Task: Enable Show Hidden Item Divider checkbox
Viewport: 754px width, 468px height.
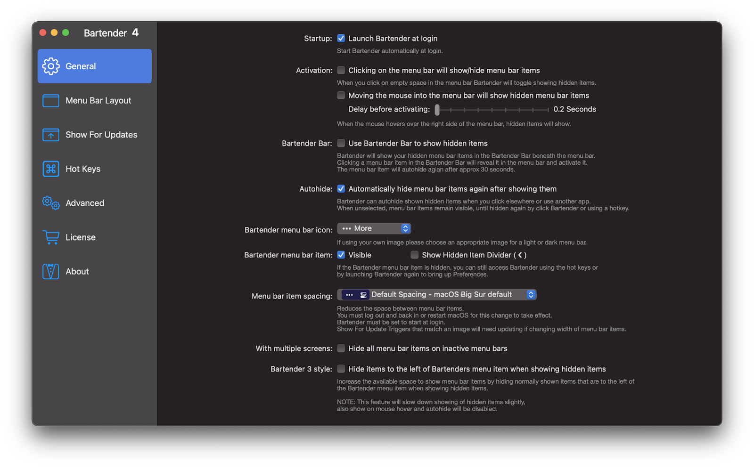Action: (415, 255)
